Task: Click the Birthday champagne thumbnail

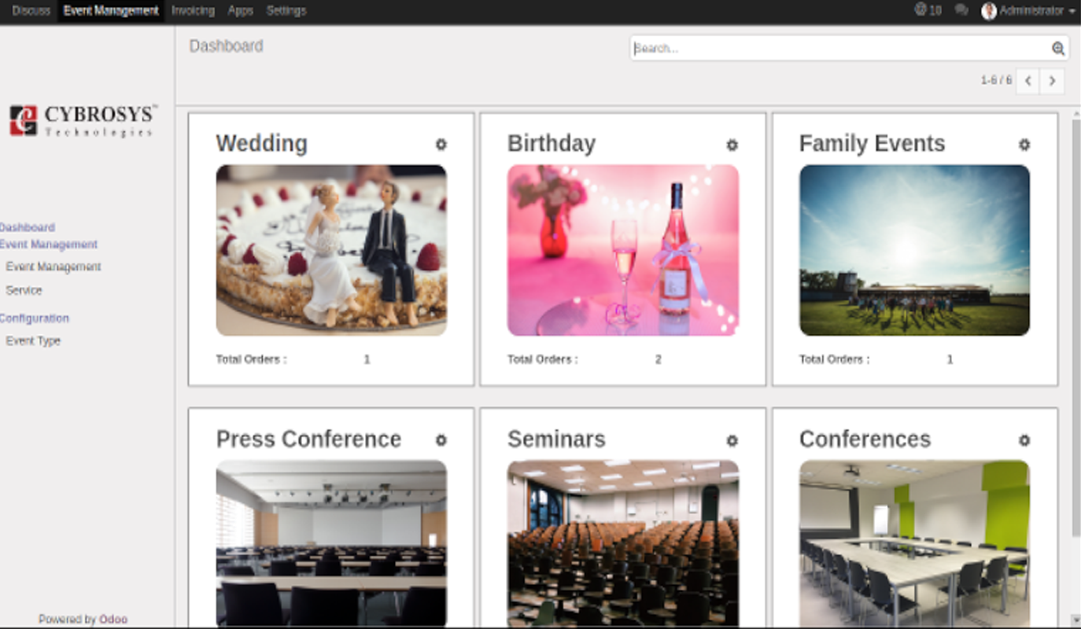Action: point(623,250)
